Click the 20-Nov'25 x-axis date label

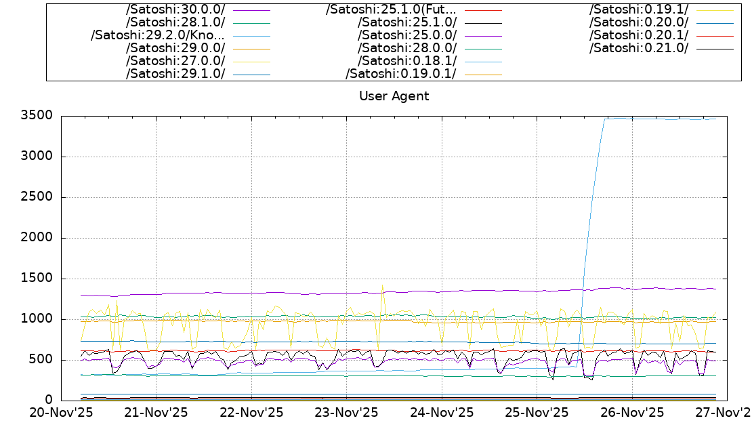click(x=61, y=412)
